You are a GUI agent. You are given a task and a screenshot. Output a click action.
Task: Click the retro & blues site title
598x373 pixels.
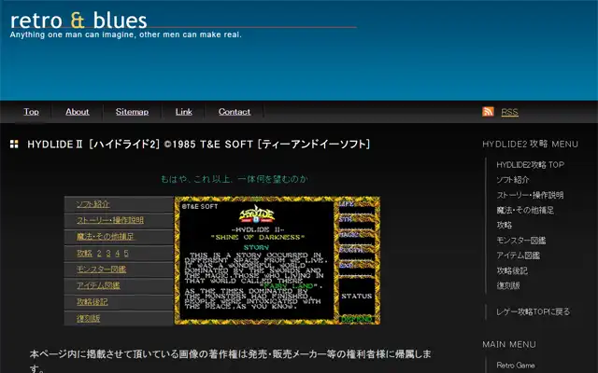tap(78, 21)
